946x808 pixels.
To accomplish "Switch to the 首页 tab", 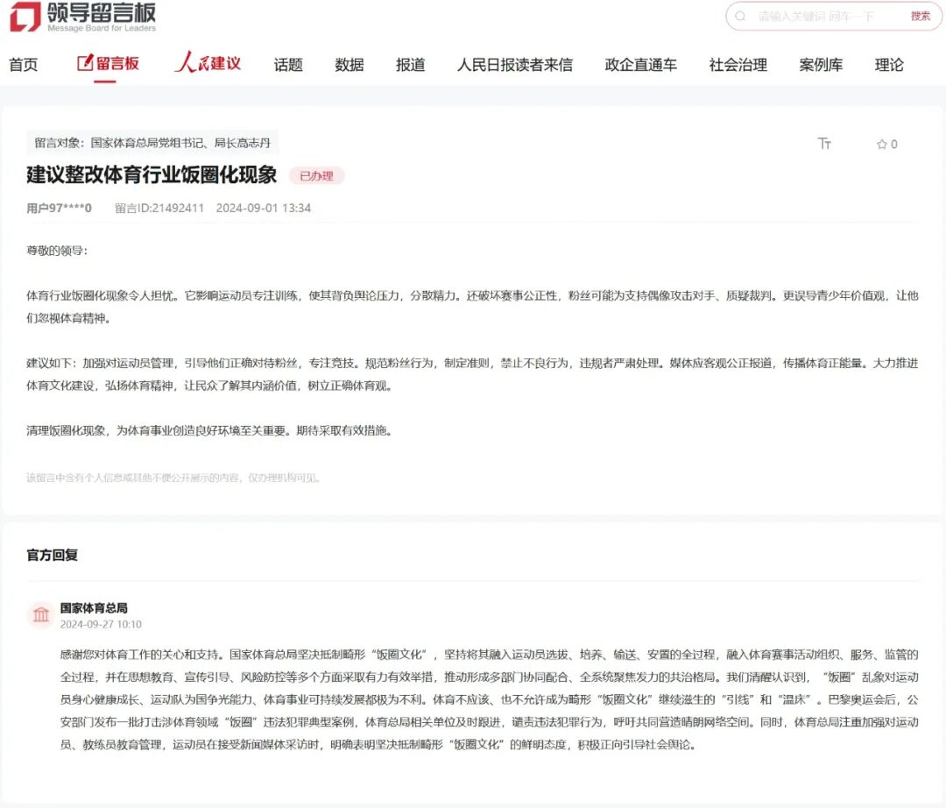I will 24,64.
